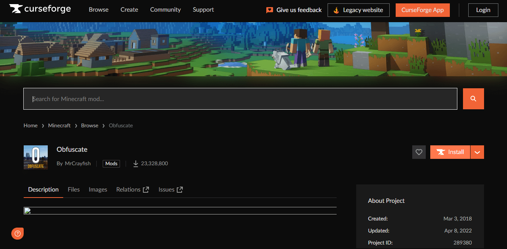Switch to the Images tab
The height and width of the screenshot is (249, 507).
(98, 190)
